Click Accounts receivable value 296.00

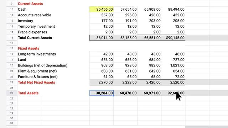131,15
